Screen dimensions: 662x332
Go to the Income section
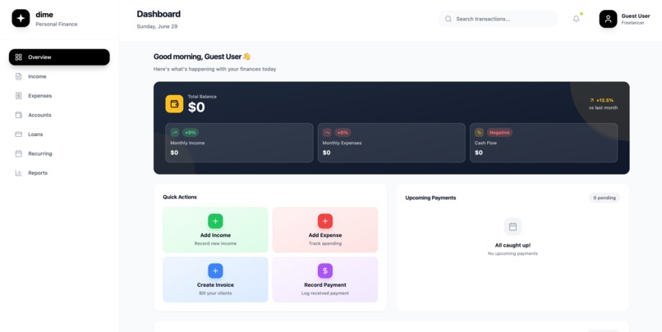click(59, 76)
